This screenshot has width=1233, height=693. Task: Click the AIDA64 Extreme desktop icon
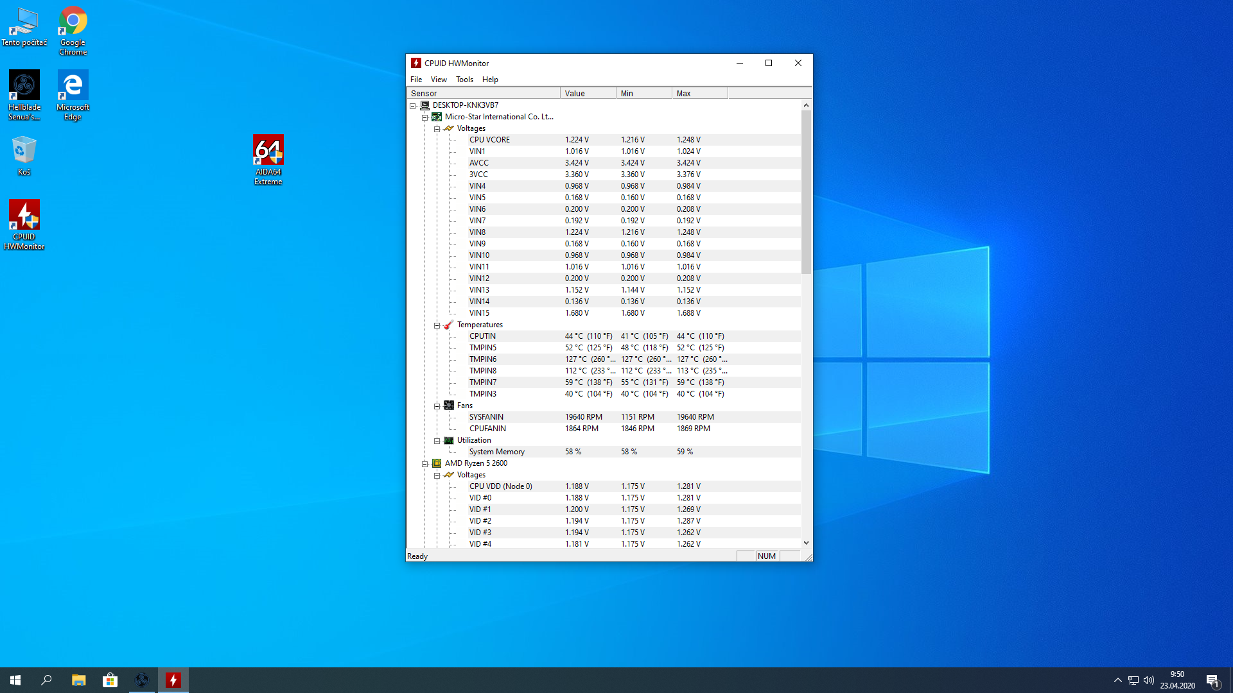point(268,159)
